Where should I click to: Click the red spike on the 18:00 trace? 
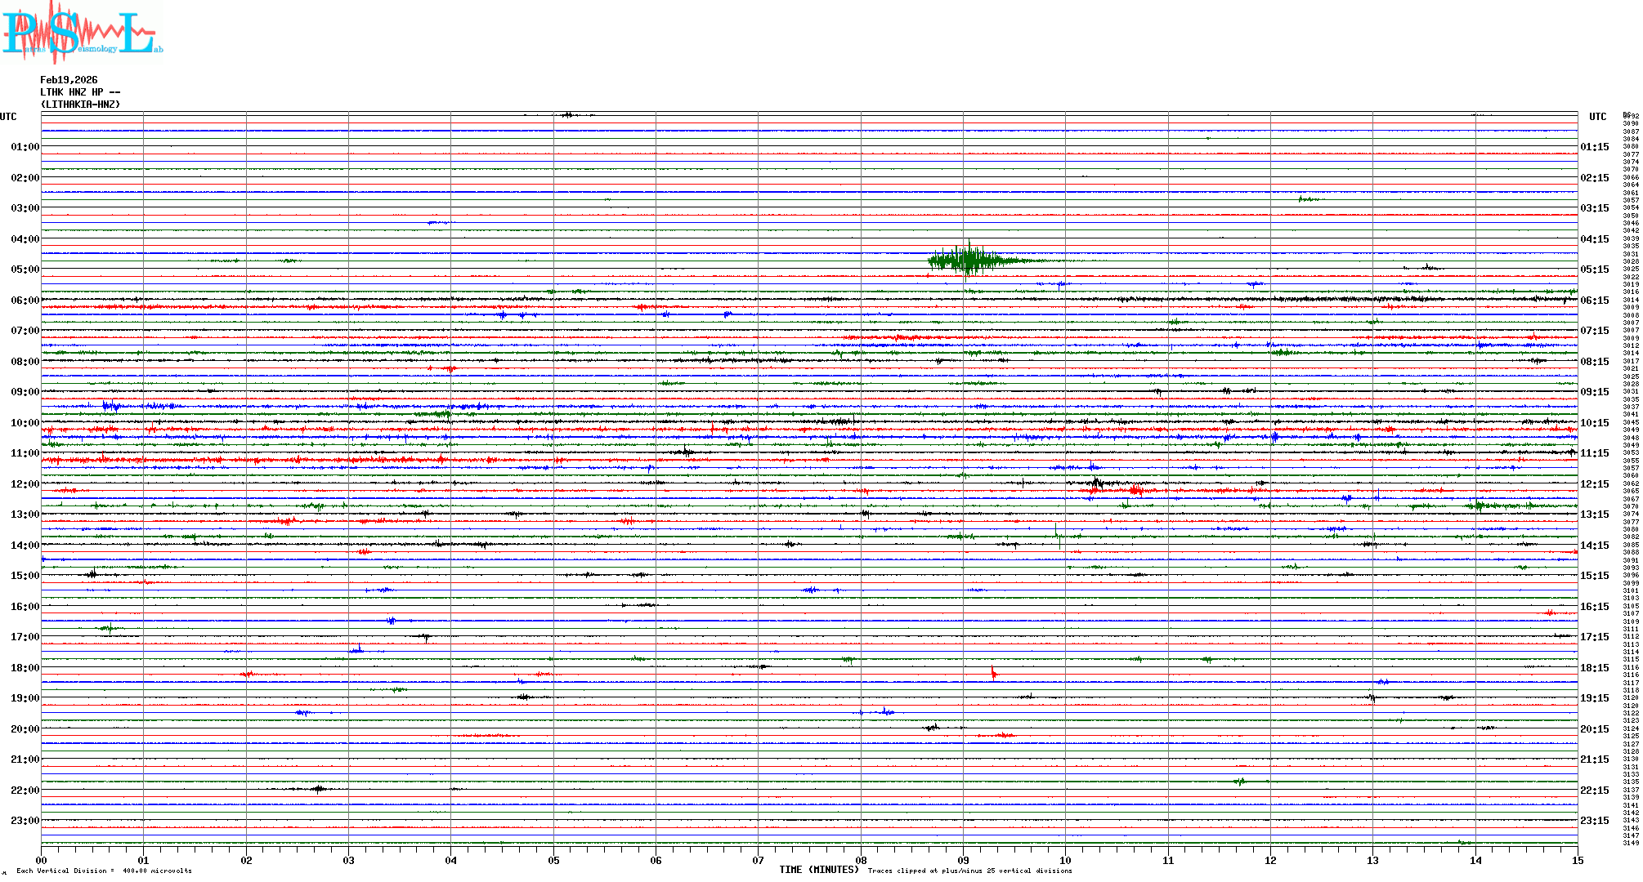993,673
